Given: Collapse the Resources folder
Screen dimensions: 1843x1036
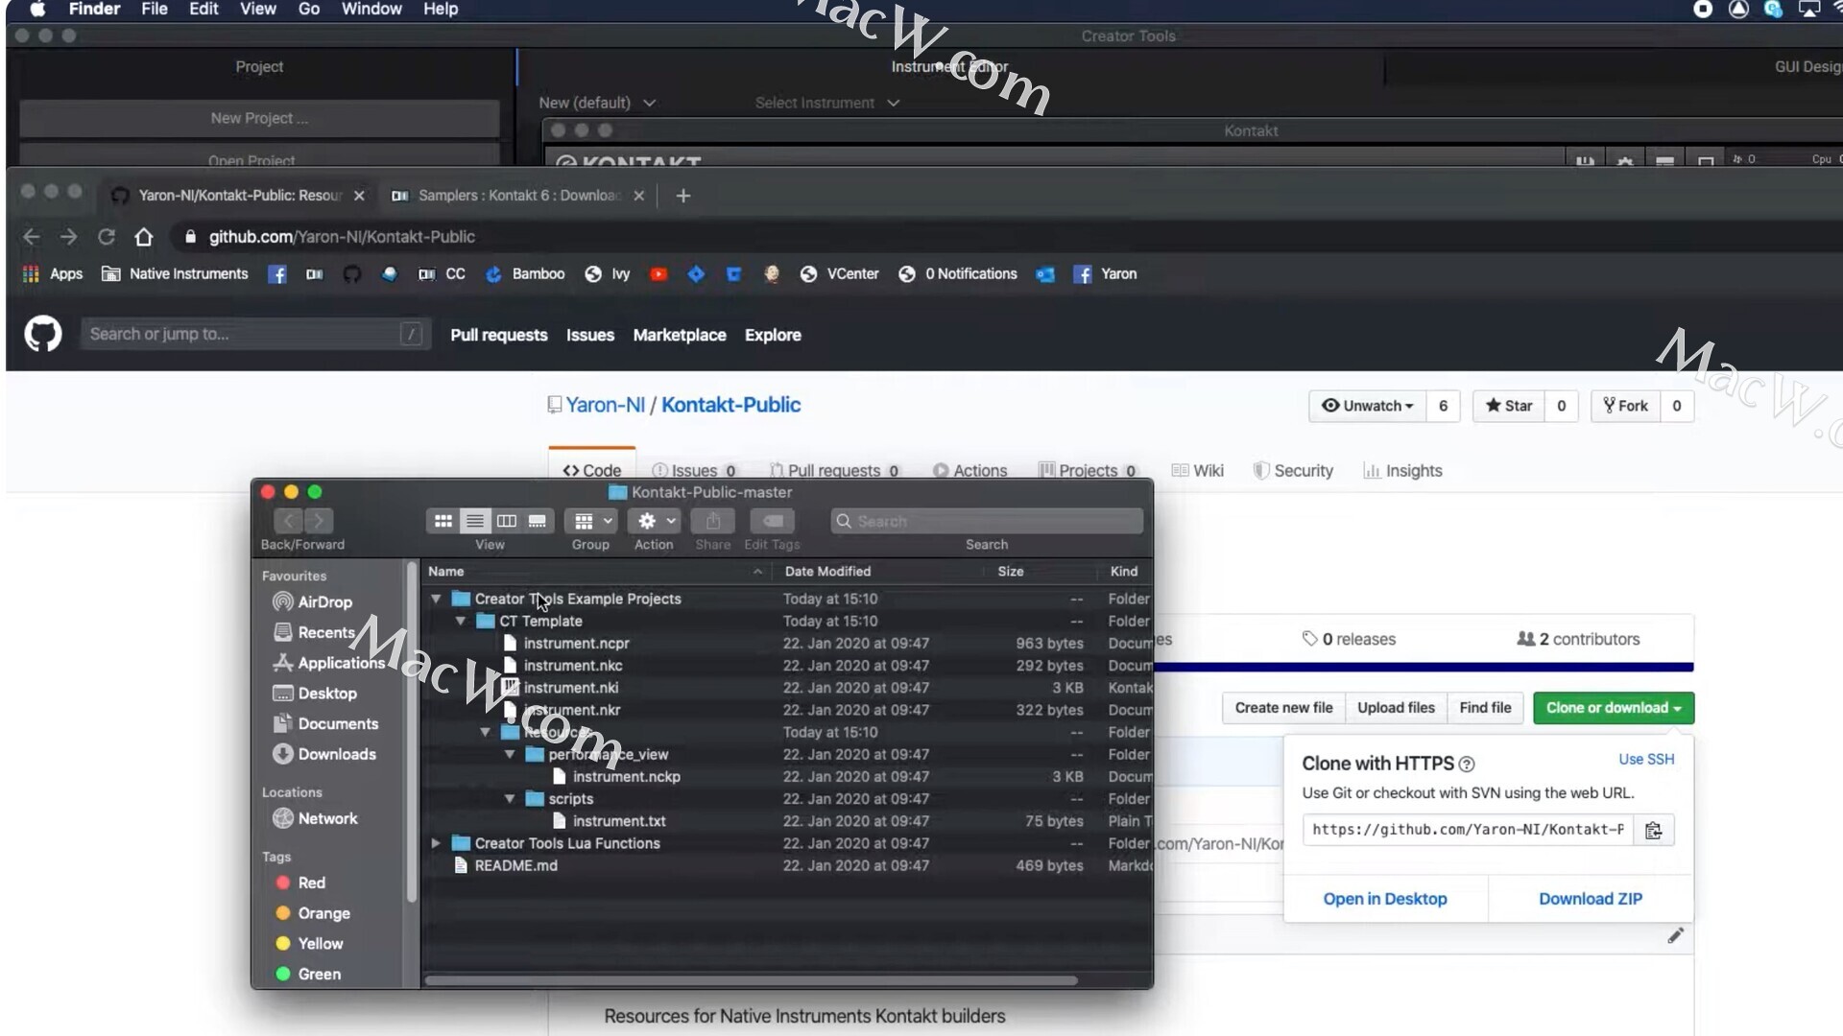Looking at the screenshot, I should pyautogui.click(x=485, y=733).
